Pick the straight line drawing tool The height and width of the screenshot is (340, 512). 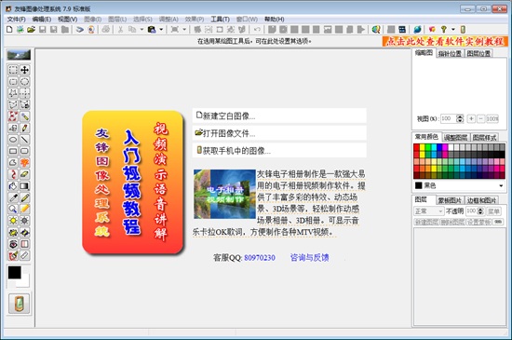coord(25,140)
